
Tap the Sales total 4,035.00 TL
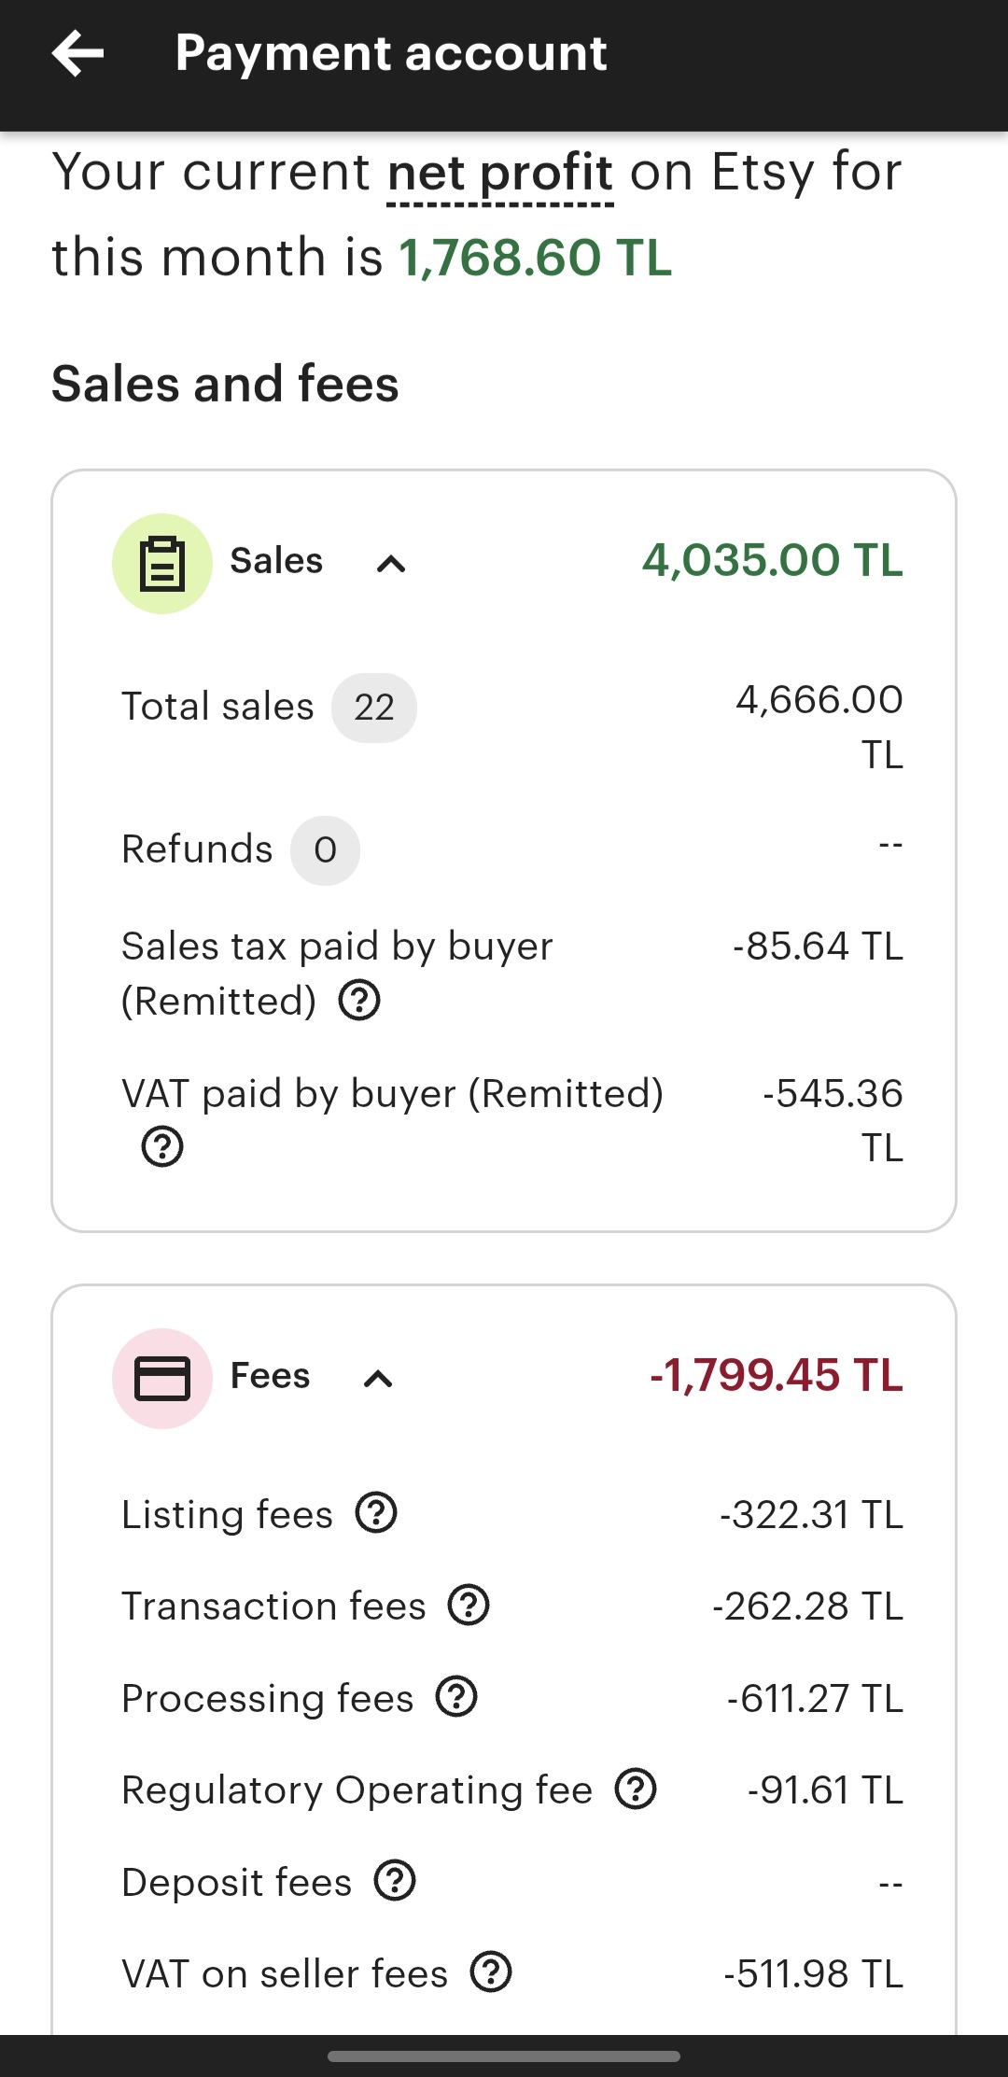click(773, 560)
